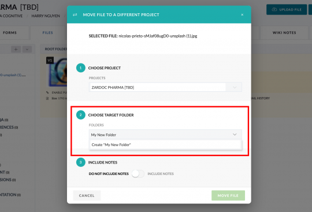
Task: Collapse the Folders dropdown chevron
Action: 235,135
